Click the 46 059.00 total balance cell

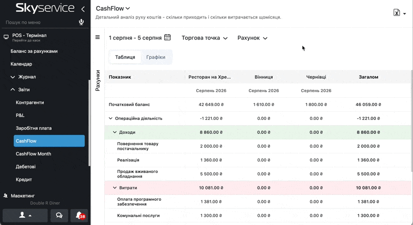368,105
